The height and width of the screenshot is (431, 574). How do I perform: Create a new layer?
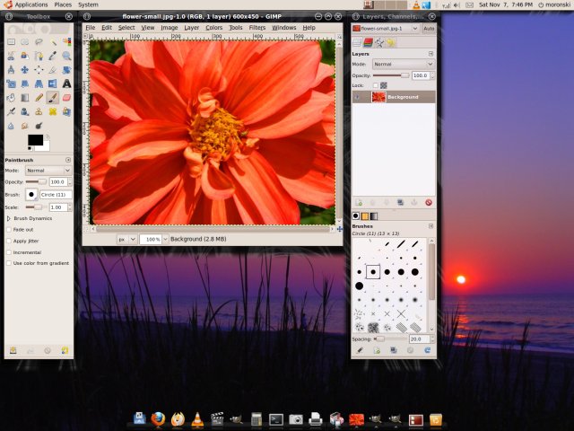[x=359, y=202]
